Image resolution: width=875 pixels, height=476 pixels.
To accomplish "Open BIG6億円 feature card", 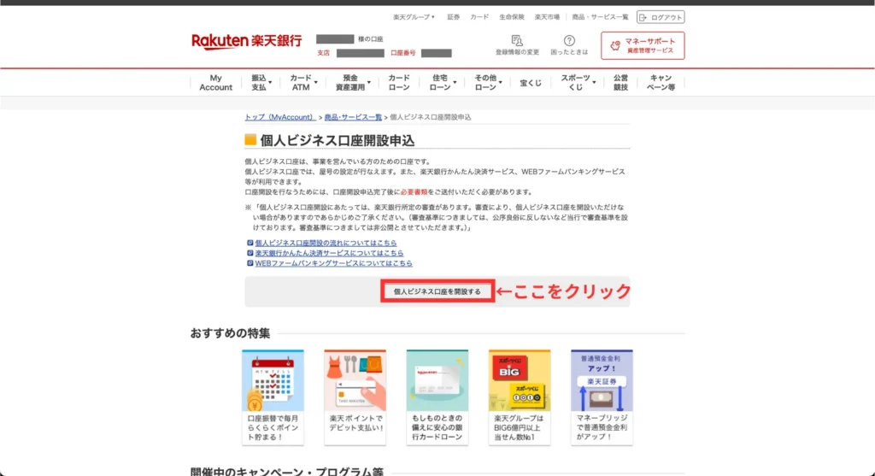I will point(519,397).
